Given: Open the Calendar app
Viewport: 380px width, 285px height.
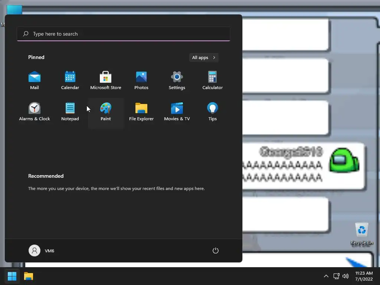Looking at the screenshot, I should click(x=70, y=81).
